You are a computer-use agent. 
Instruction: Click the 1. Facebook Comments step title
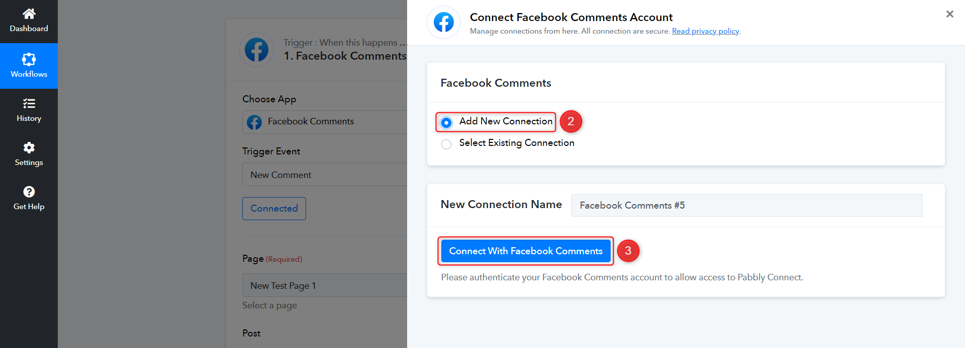tap(345, 56)
